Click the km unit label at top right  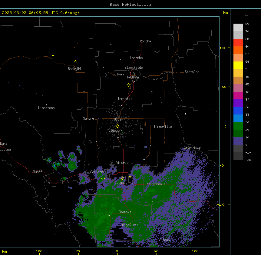pos(225,13)
